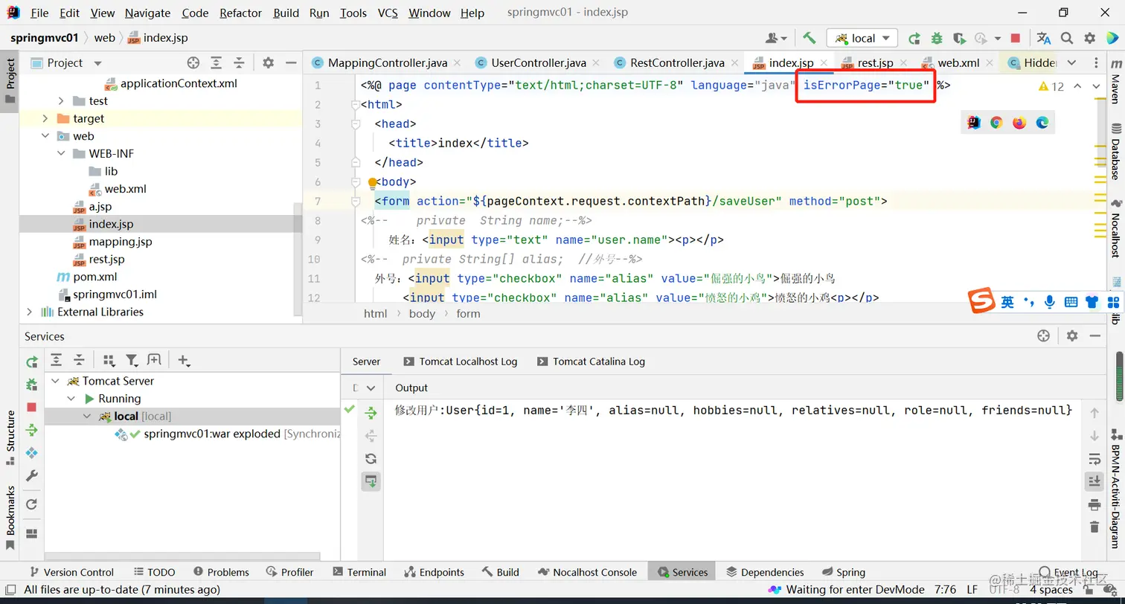This screenshot has height=604, width=1125.
Task: Open the Problems tool window
Action: tap(221, 572)
